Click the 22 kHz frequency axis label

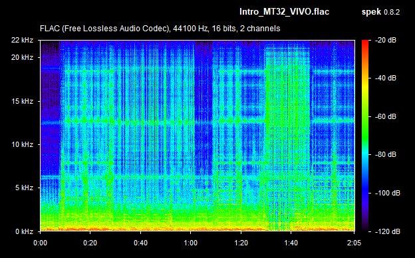(x=22, y=40)
